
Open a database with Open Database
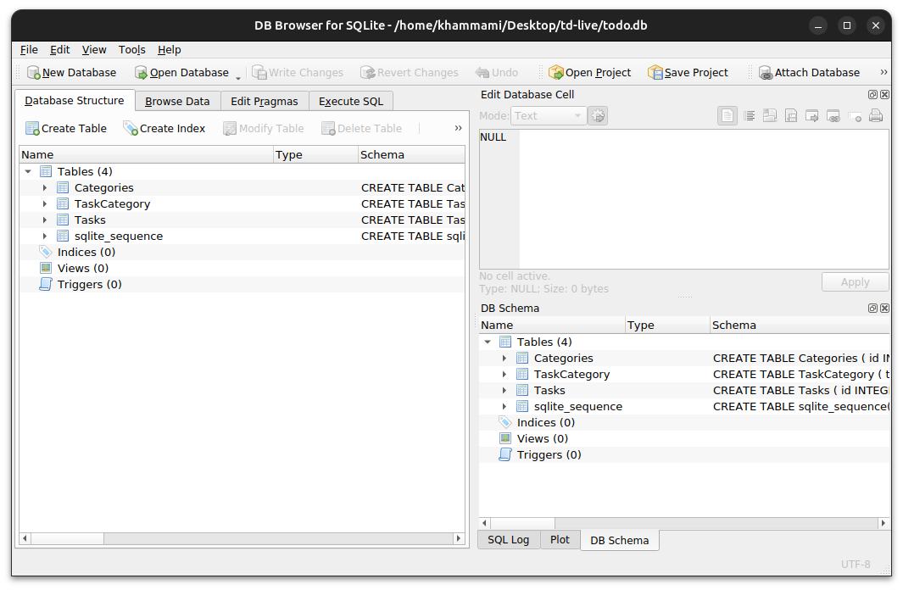coord(181,73)
